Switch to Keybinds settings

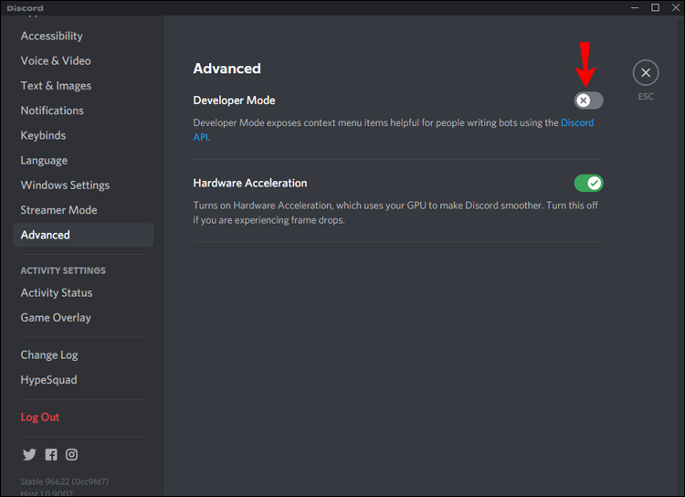pos(43,135)
